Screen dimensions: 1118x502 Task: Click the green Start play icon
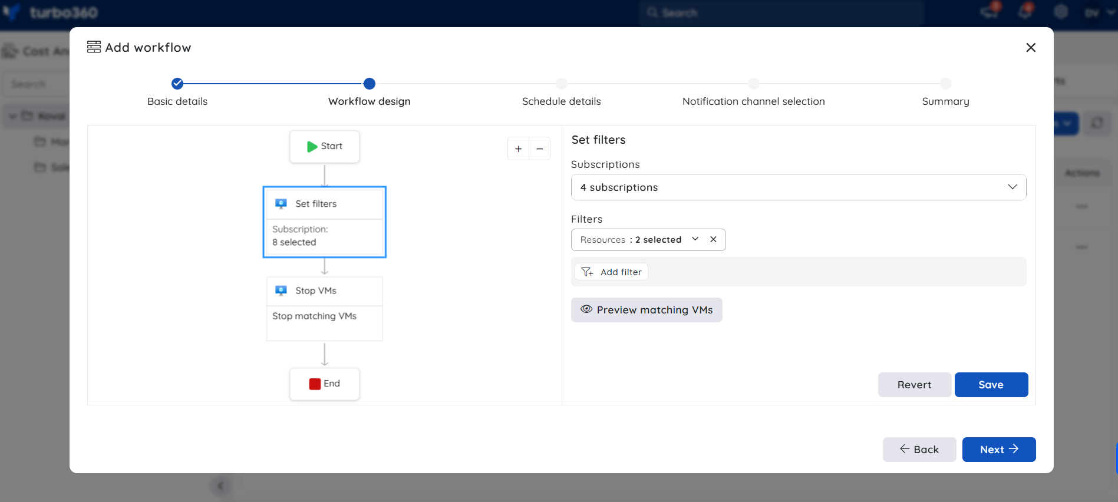312,147
